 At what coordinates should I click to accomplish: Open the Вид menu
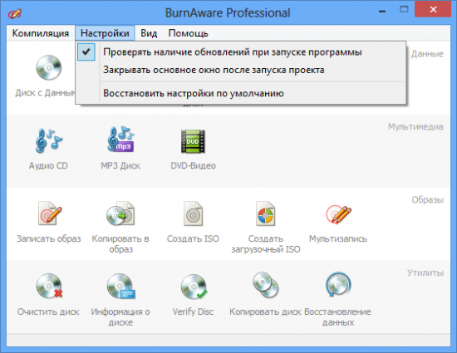[x=149, y=33]
